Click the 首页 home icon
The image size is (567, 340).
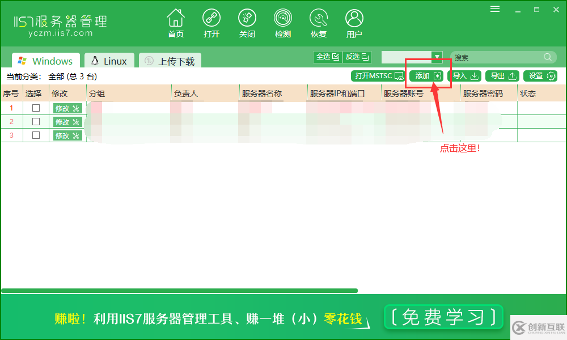click(176, 22)
